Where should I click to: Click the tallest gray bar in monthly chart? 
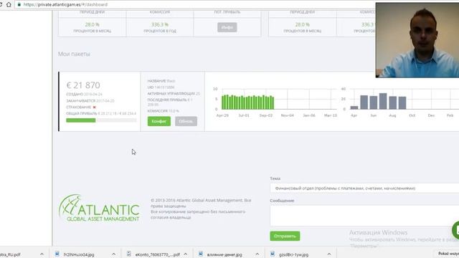point(383,101)
